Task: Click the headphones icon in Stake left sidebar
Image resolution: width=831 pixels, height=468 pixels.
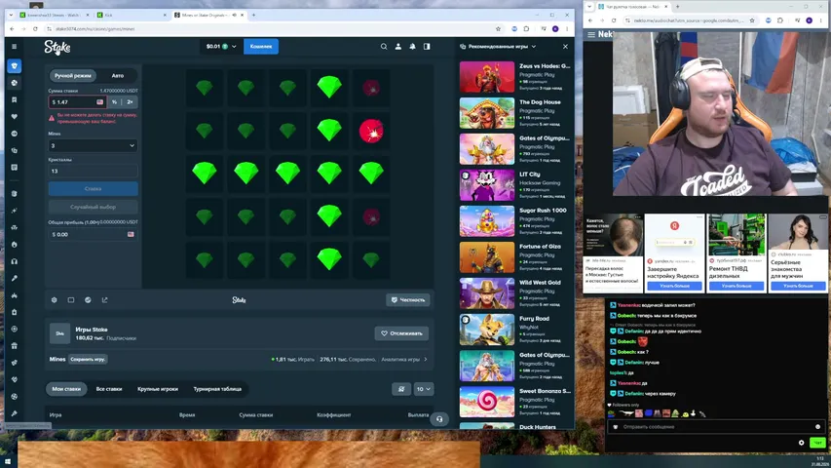Action: (15, 261)
